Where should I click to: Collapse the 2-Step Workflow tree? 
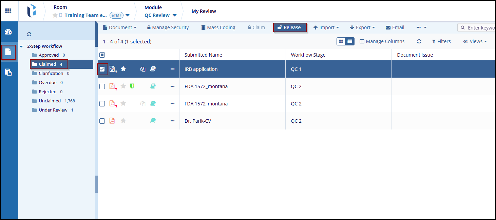(x=21, y=46)
